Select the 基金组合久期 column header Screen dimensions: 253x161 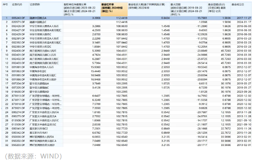[x=149, y=9]
